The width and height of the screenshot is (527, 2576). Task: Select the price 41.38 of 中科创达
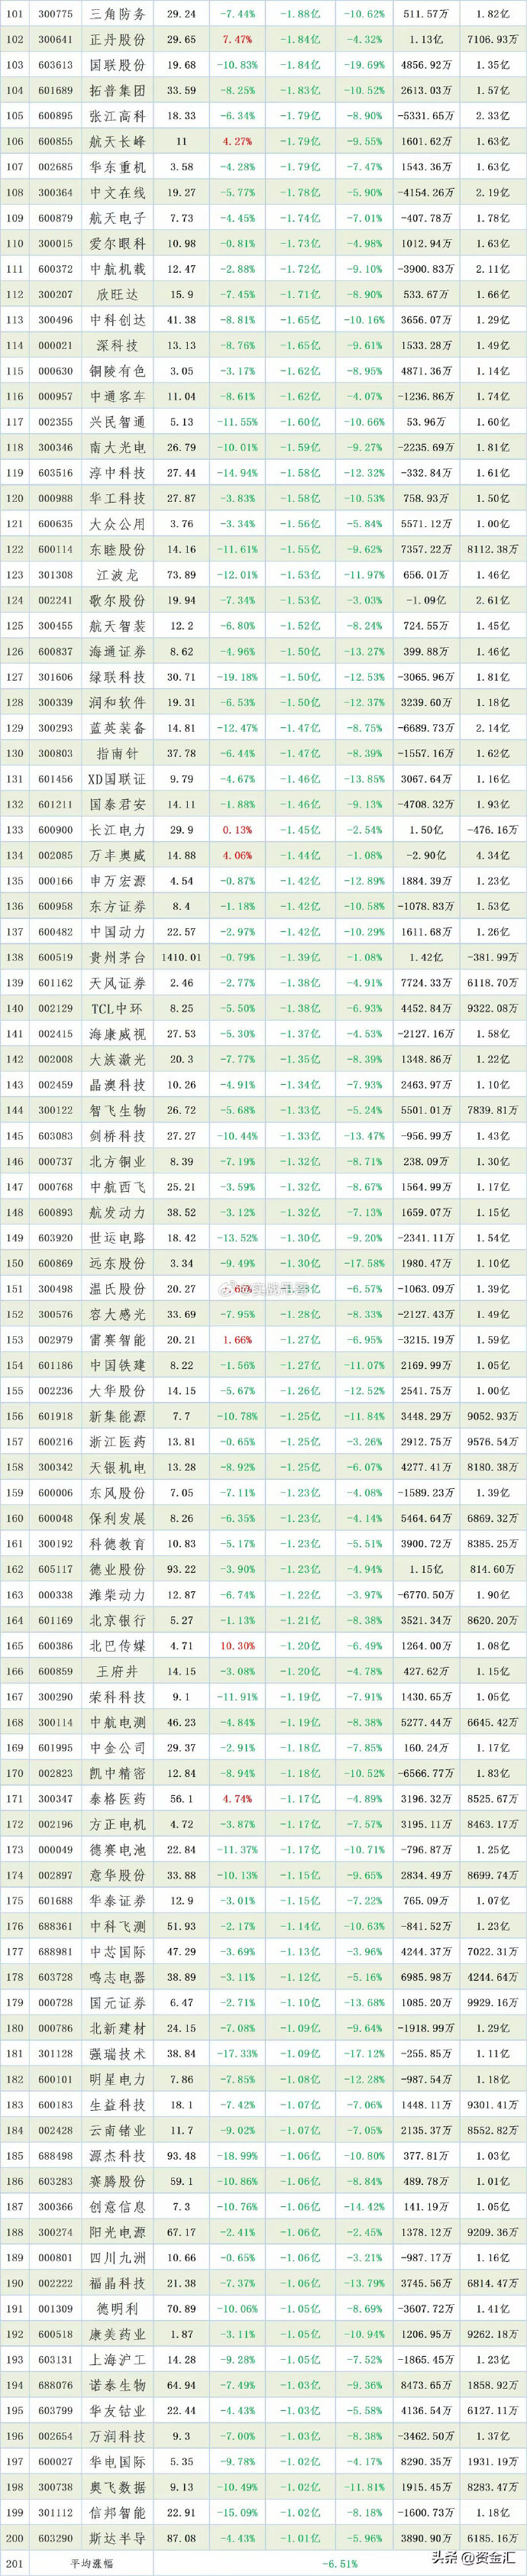[182, 320]
